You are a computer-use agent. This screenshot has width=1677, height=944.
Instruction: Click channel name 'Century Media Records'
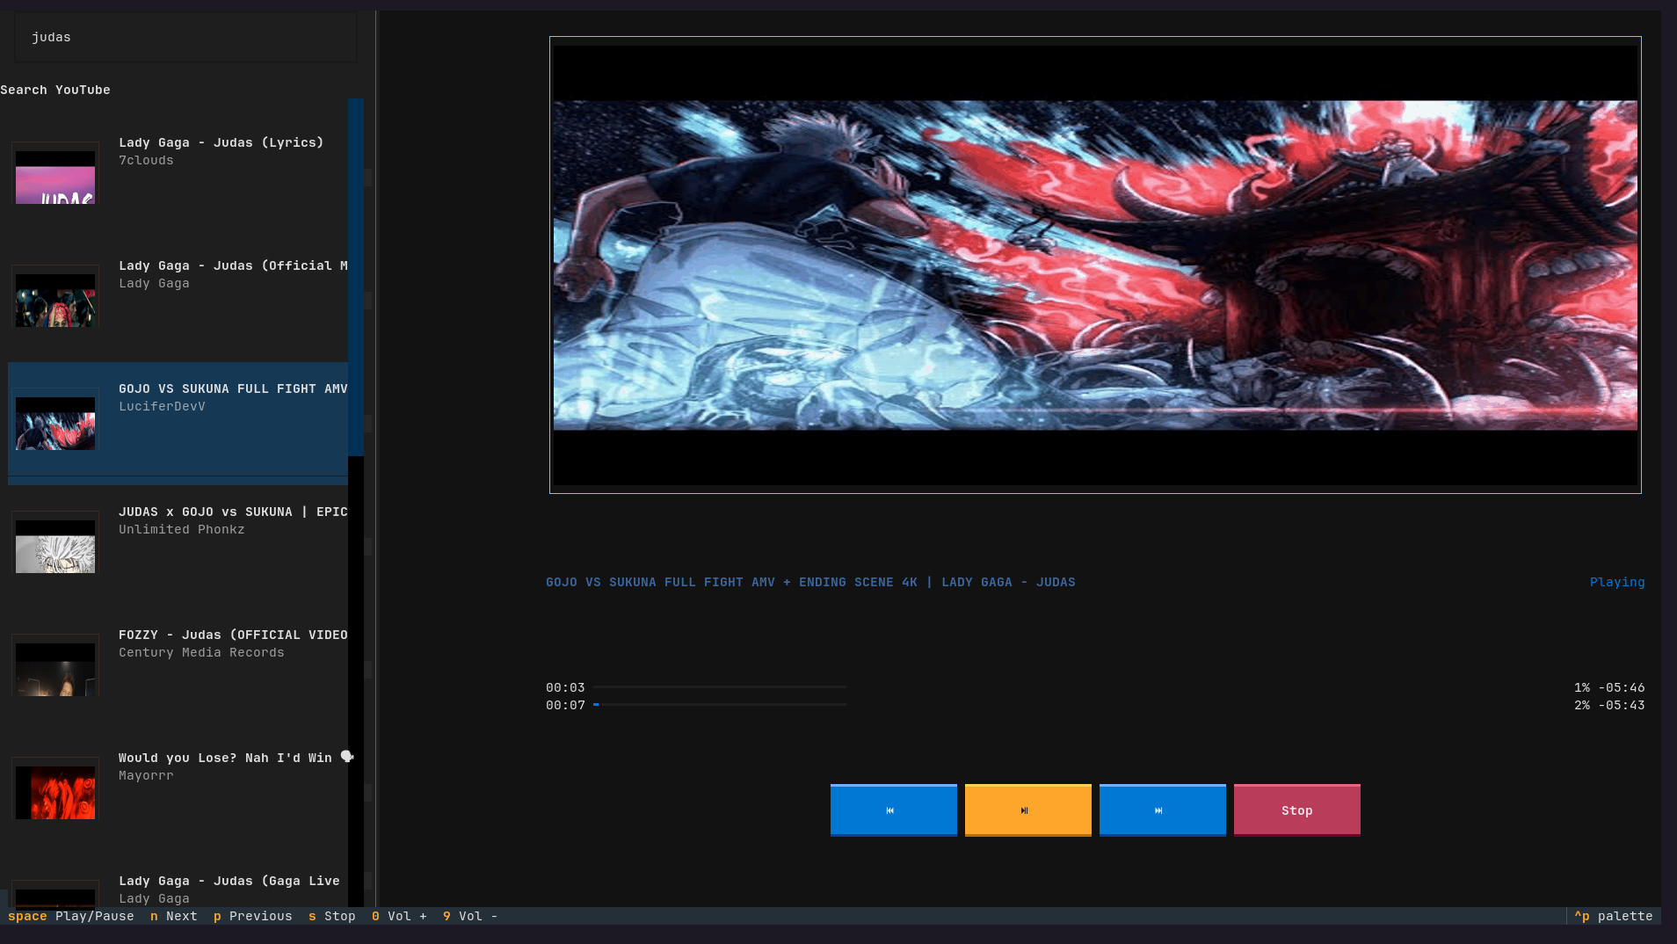(x=201, y=652)
